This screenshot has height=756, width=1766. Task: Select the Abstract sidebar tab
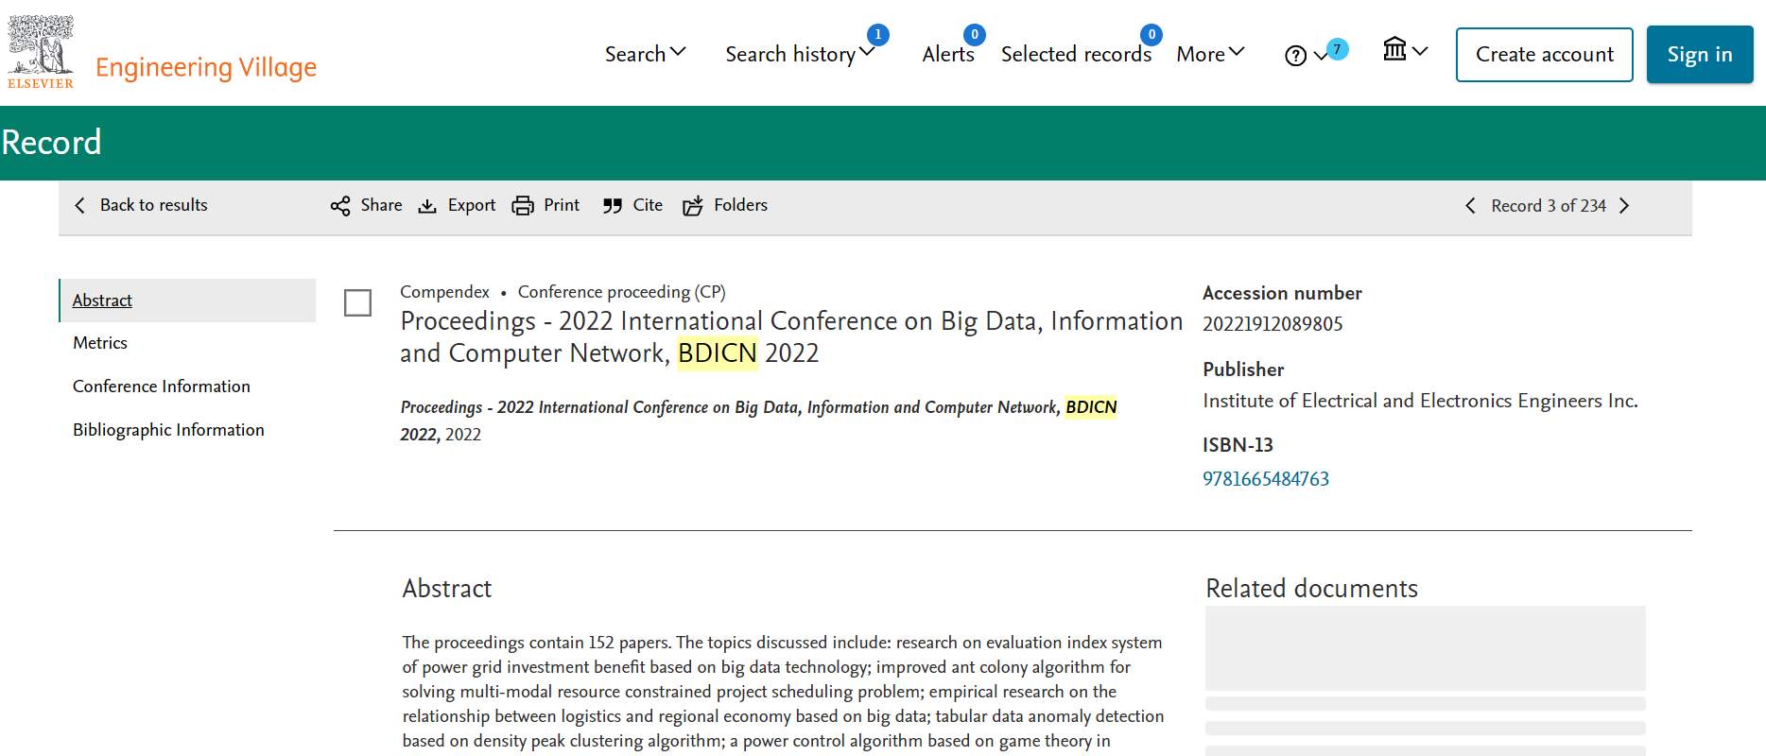pyautogui.click(x=187, y=301)
